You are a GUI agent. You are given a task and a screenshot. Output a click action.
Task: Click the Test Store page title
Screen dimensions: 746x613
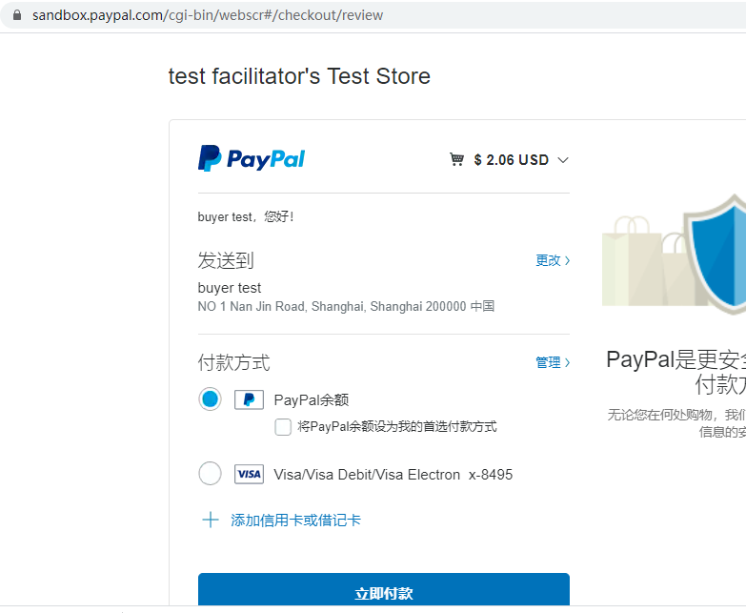pos(299,76)
